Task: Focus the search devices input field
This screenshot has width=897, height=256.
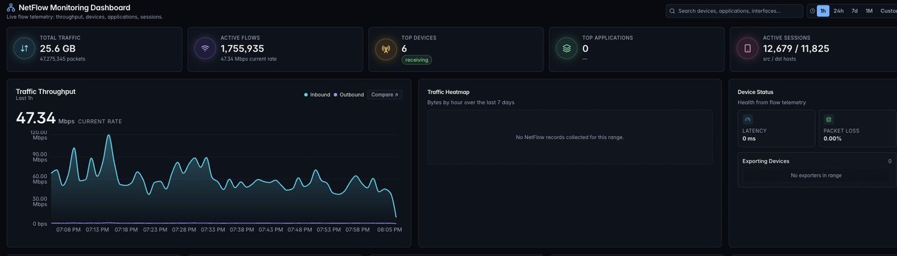Action: [x=734, y=11]
